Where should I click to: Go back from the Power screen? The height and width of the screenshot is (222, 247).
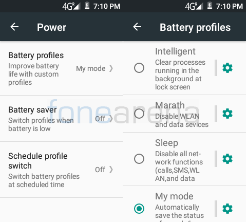click(14, 27)
